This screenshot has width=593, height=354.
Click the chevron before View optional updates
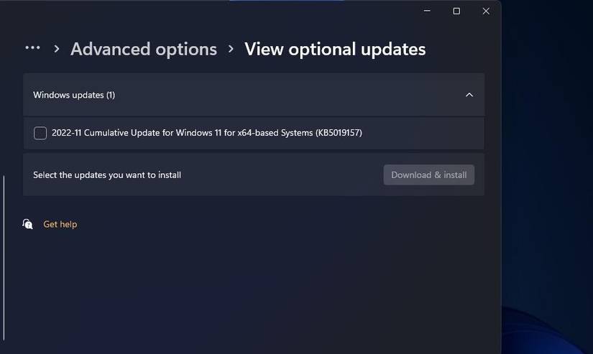point(231,49)
